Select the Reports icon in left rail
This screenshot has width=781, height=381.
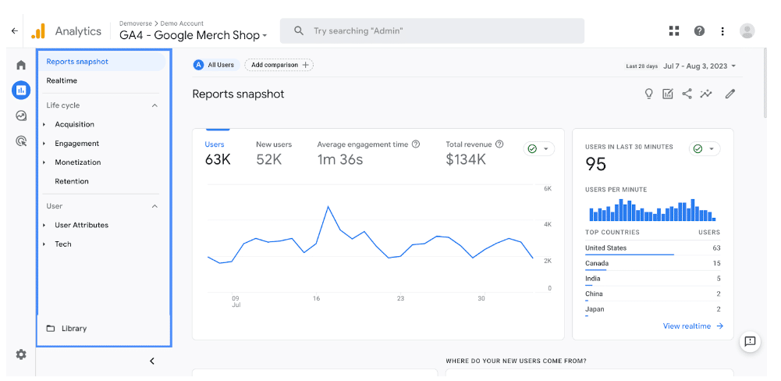tap(21, 91)
